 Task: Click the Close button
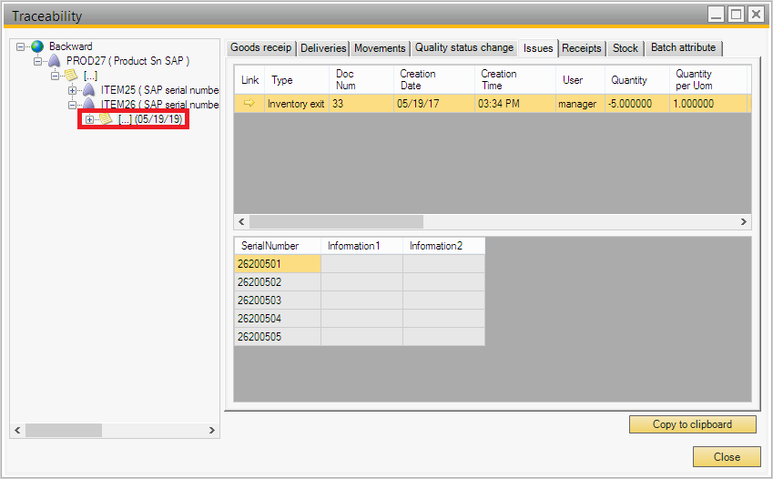tap(726, 457)
